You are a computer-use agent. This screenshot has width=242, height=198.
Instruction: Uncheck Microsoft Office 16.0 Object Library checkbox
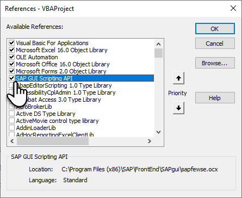pyautogui.click(x=11, y=64)
